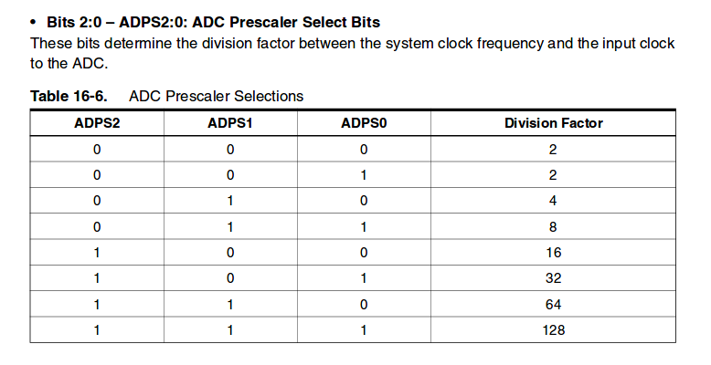
Task: Click the Division Factor column header
Action: tap(553, 123)
